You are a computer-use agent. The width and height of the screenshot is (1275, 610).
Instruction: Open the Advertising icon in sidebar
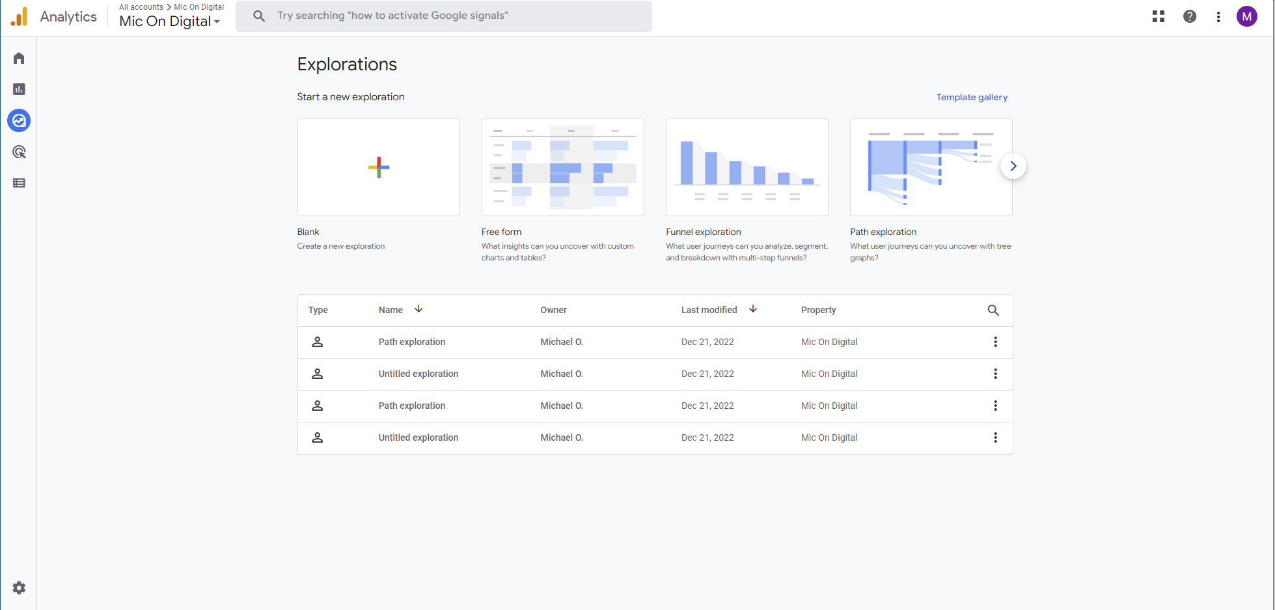pos(19,152)
